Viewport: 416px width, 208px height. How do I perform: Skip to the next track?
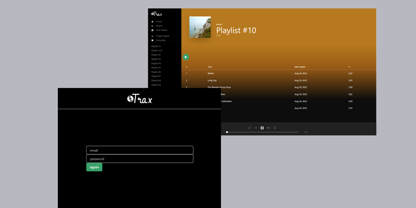point(268,128)
